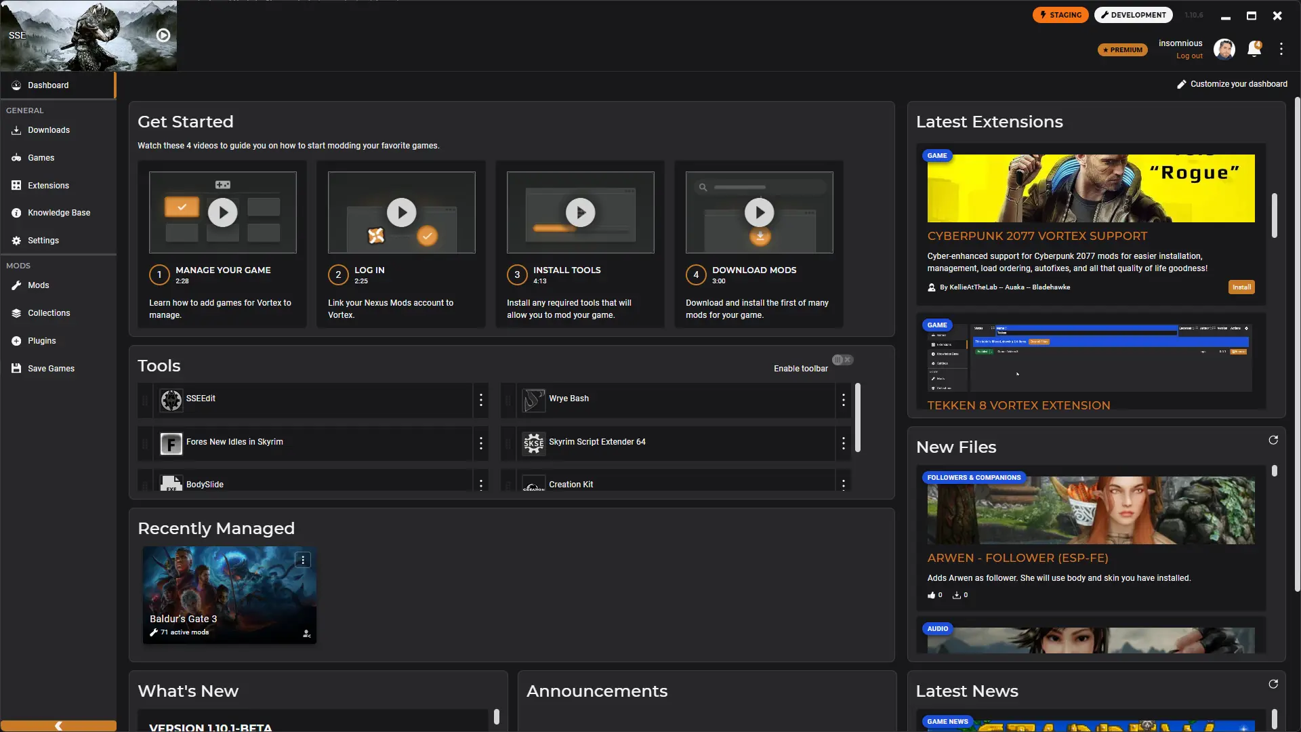Image resolution: width=1301 pixels, height=732 pixels.
Task: Install Cyberpunk 2077 Vortex Support extension
Action: 1241,287
